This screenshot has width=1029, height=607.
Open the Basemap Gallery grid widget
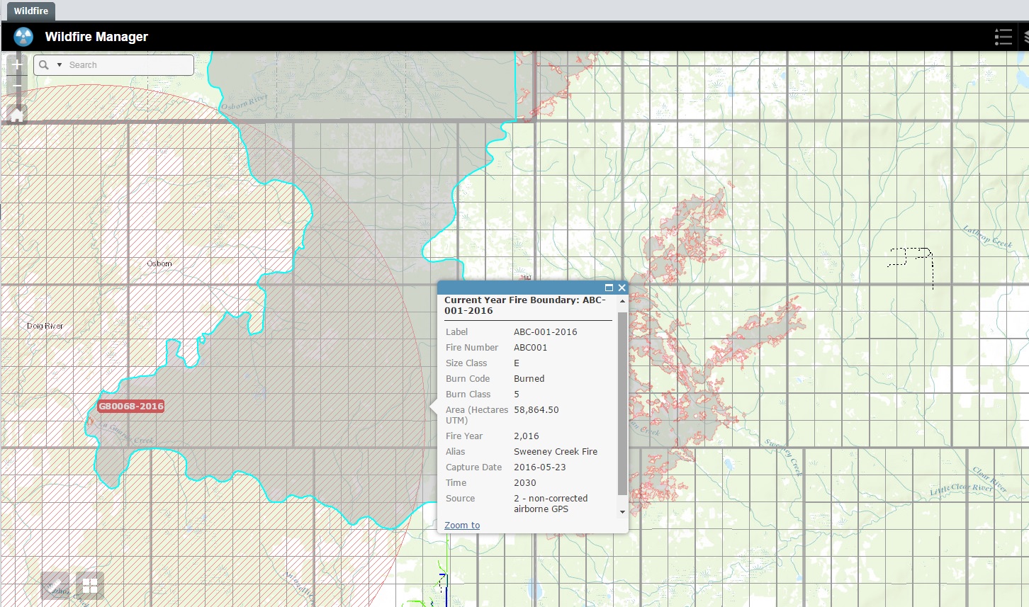click(90, 586)
